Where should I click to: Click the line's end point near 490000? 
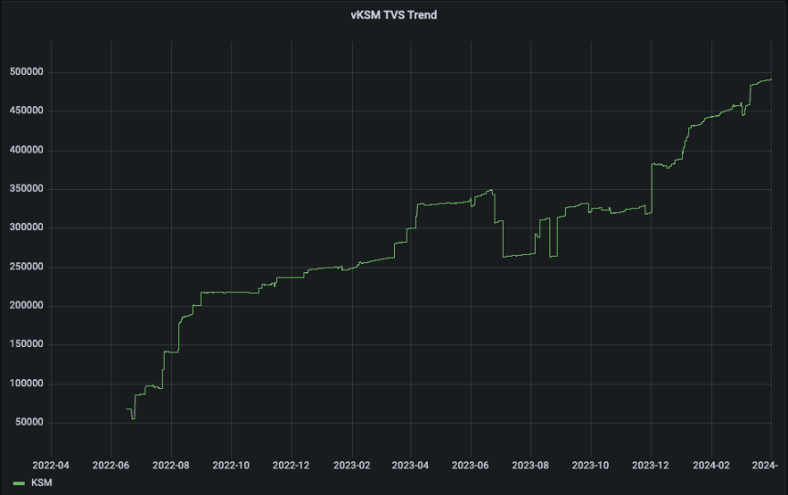pyautogui.click(x=771, y=79)
